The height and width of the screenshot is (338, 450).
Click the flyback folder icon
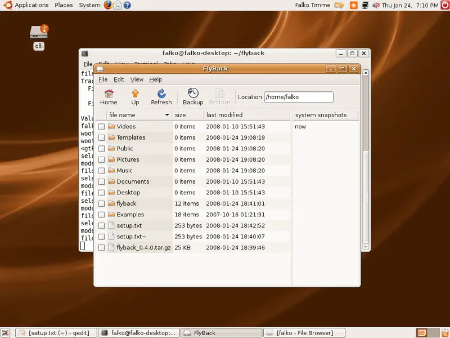pyautogui.click(x=111, y=203)
